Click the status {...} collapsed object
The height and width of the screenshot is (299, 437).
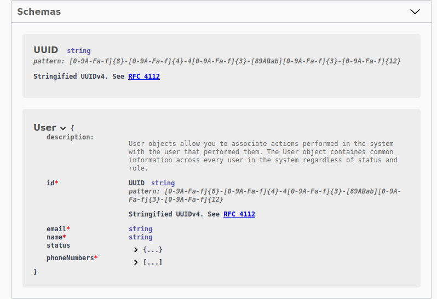(x=153, y=250)
